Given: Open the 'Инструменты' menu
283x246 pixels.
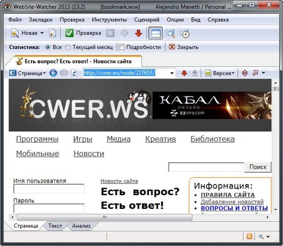Looking at the screenshot, I should (x=109, y=20).
